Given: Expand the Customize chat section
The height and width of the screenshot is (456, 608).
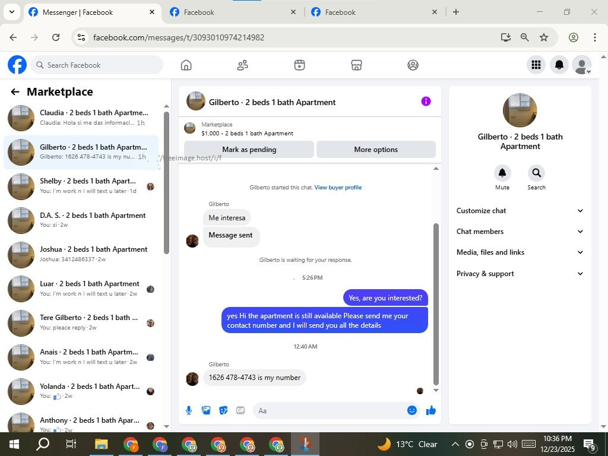Looking at the screenshot, I should [520, 211].
